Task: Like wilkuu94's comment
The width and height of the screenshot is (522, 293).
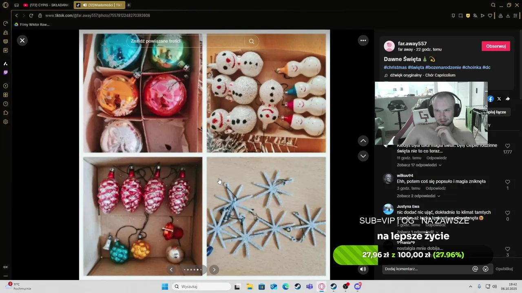Action: click(x=507, y=182)
